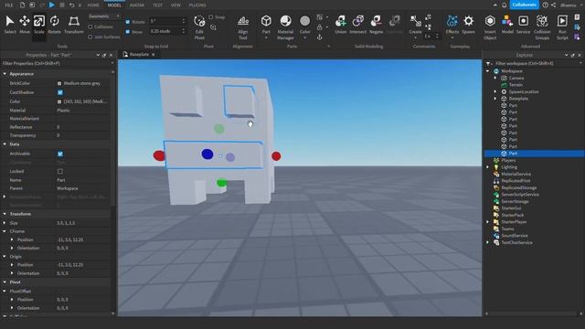The height and width of the screenshot is (329, 585).
Task: Click the Model advanced icon
Action: click(507, 25)
